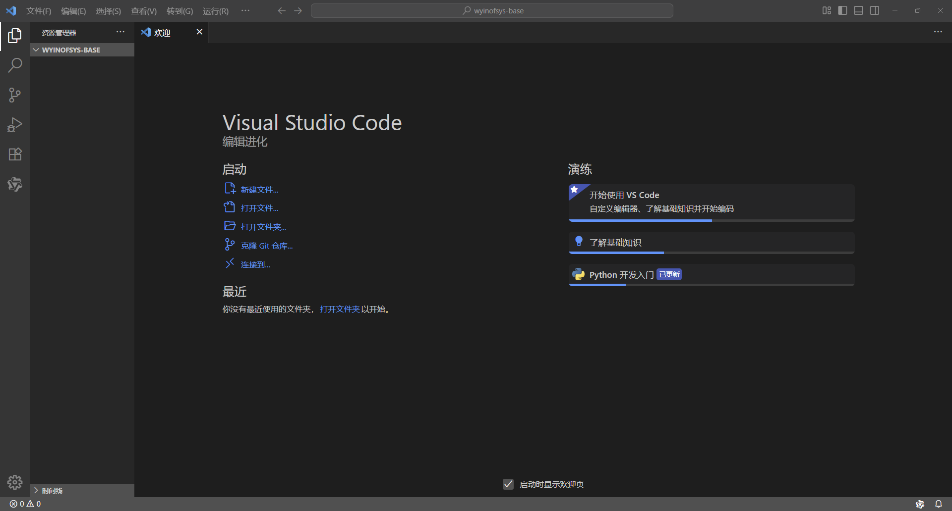952x511 pixels.
Task: Close the 欢迎 welcome tab
Action: (199, 32)
